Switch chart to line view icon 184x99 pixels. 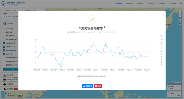click(162, 39)
